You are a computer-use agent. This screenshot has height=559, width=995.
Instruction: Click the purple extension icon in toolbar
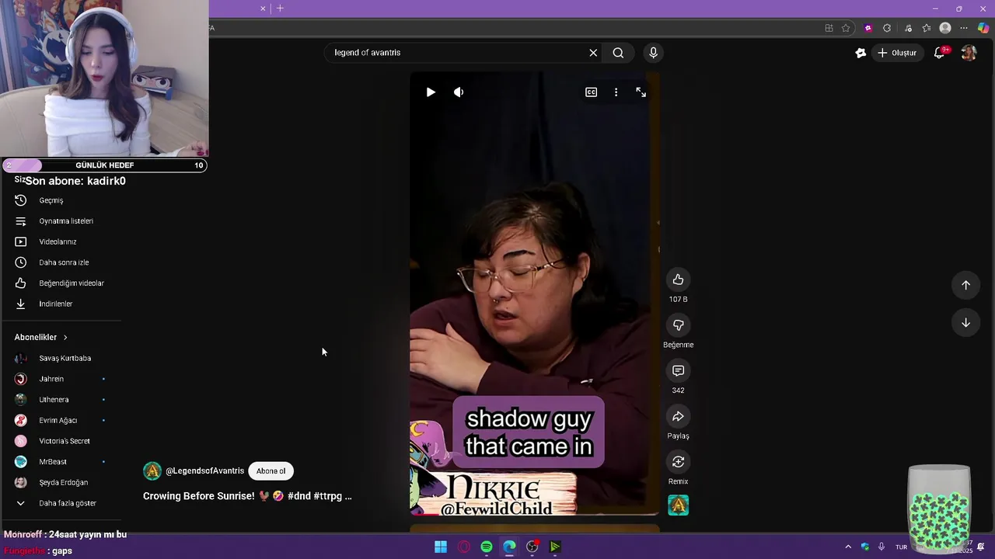(868, 28)
